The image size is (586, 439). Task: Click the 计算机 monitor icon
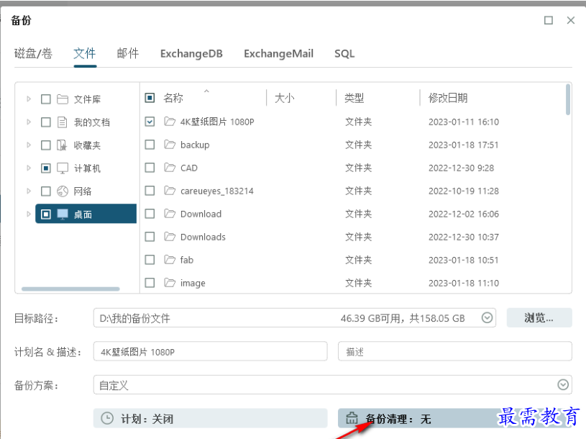63,168
